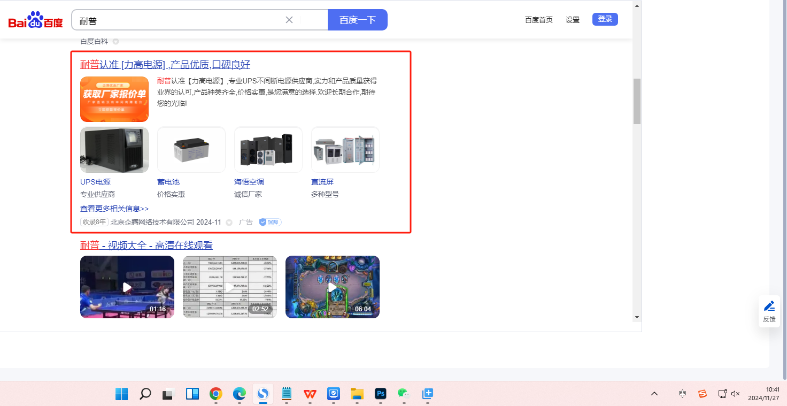Open Task View on the taskbar
787x406 pixels.
coord(169,394)
